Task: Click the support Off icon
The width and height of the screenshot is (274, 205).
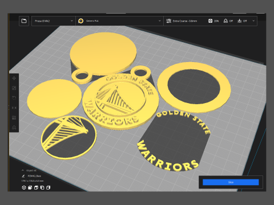Action: click(x=225, y=21)
